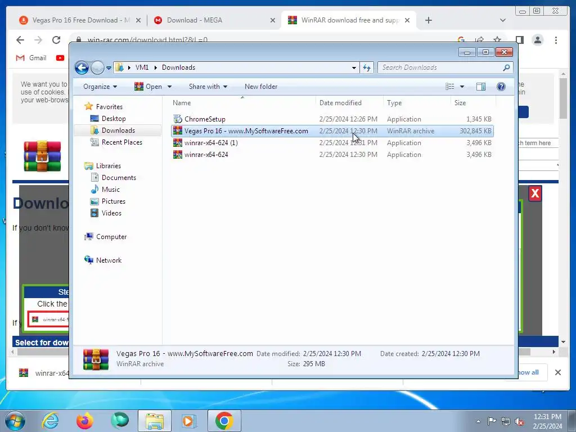Open Recent Places in the navigation pane
Image resolution: width=576 pixels, height=432 pixels.
click(121, 142)
